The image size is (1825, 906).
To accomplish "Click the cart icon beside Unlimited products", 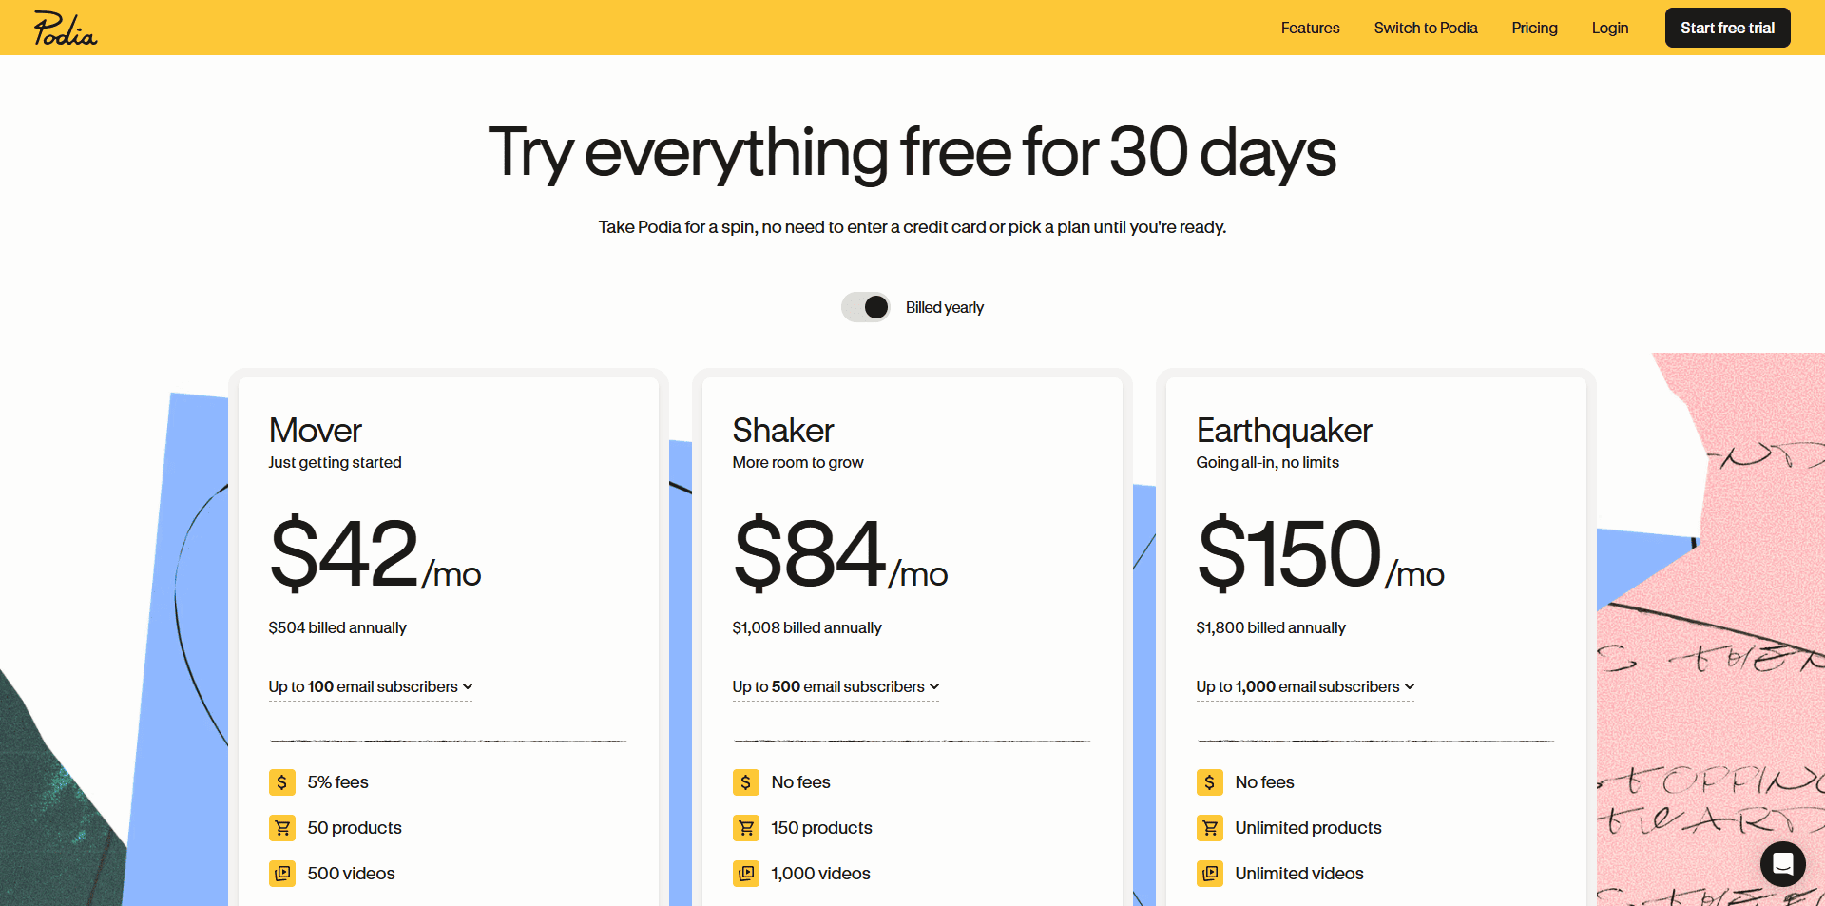I will point(1210,828).
